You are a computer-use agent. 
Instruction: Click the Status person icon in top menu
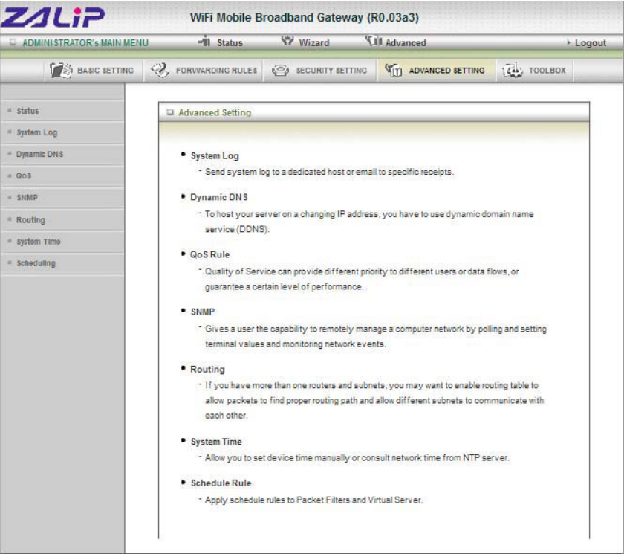coord(204,41)
